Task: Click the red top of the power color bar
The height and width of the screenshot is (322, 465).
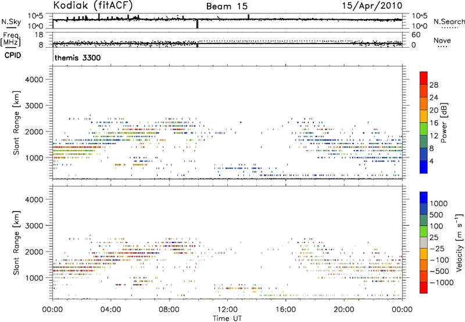Action: pyautogui.click(x=424, y=78)
